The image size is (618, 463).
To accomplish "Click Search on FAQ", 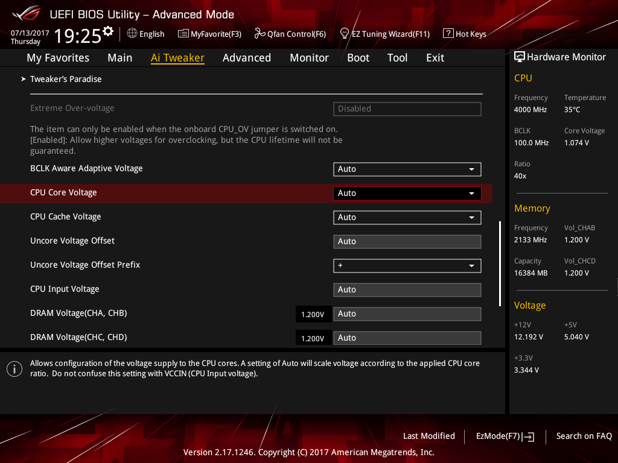I will pyautogui.click(x=584, y=436).
